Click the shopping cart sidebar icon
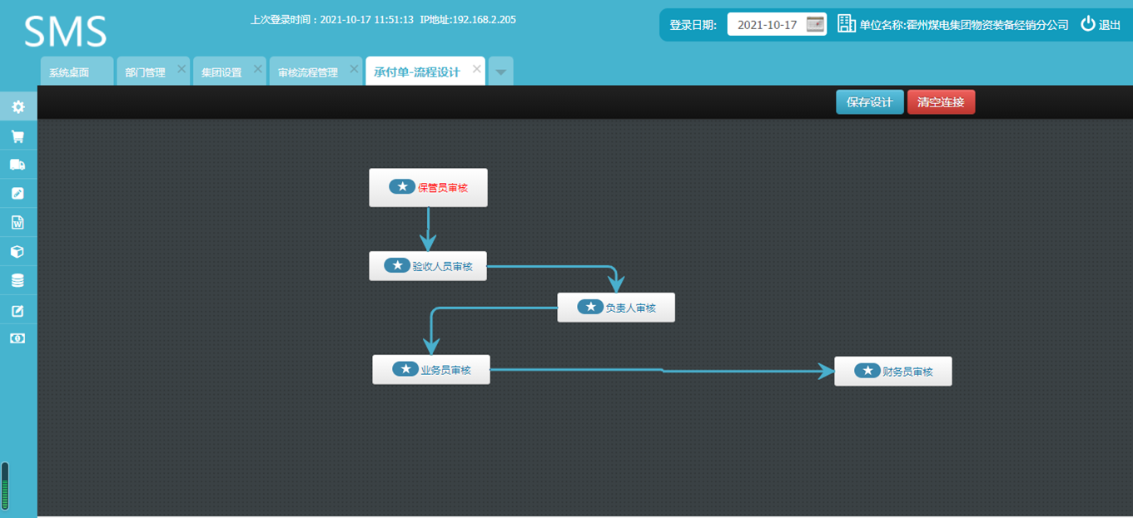 click(x=17, y=136)
